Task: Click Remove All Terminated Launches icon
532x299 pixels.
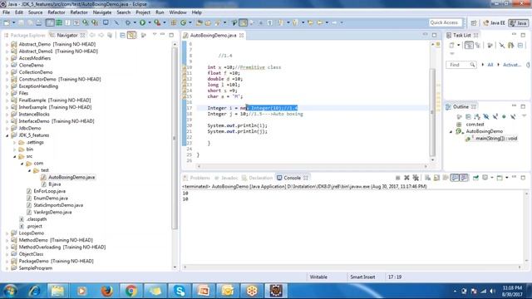Action: [x=416, y=178]
